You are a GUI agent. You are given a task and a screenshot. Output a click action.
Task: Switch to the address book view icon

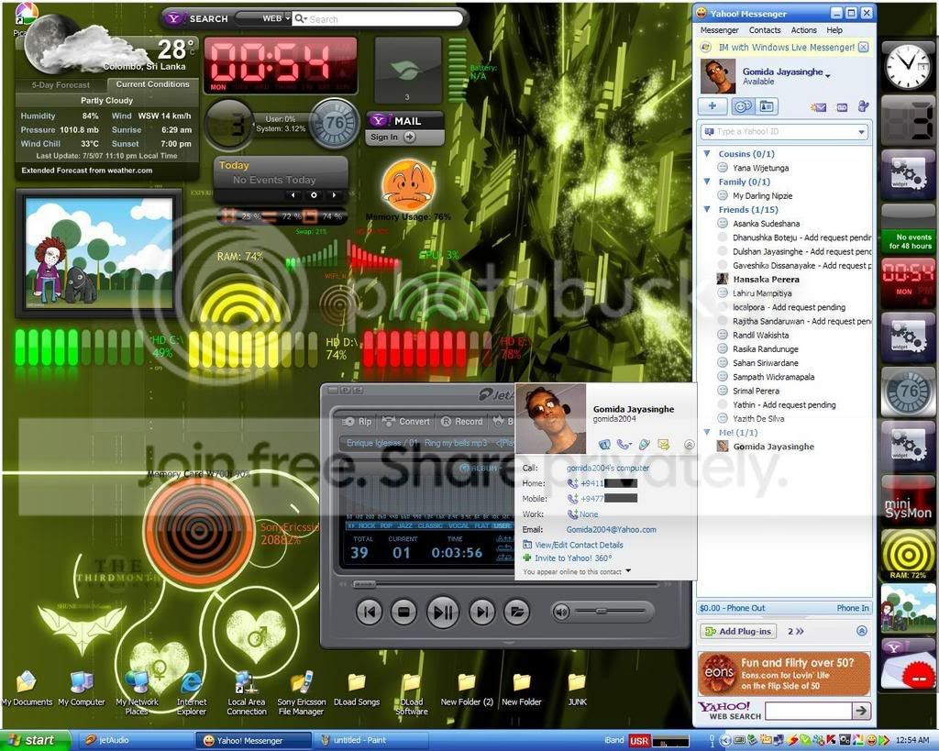[x=767, y=106]
